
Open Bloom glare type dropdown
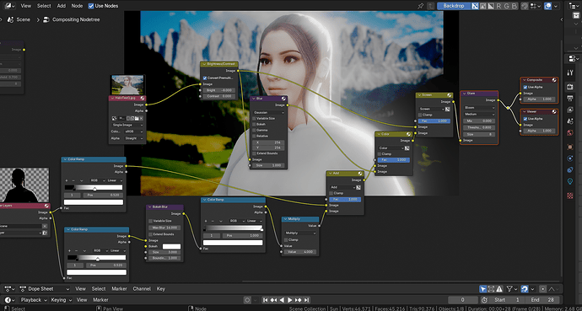pos(479,108)
